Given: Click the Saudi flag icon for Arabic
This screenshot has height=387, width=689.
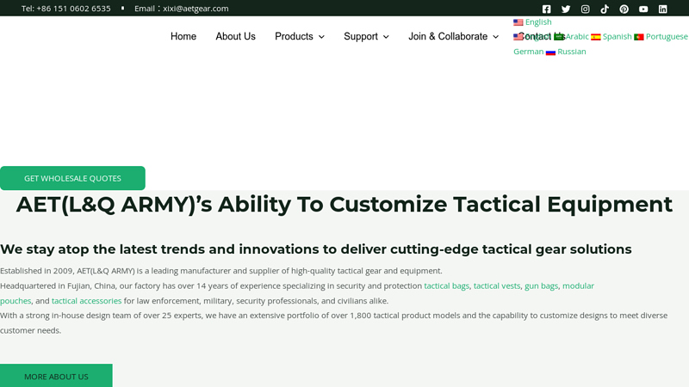Looking at the screenshot, I should [559, 37].
